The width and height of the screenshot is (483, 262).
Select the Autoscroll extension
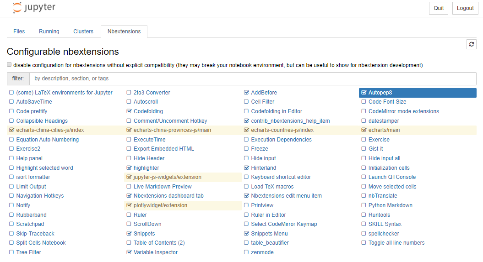tap(146, 102)
